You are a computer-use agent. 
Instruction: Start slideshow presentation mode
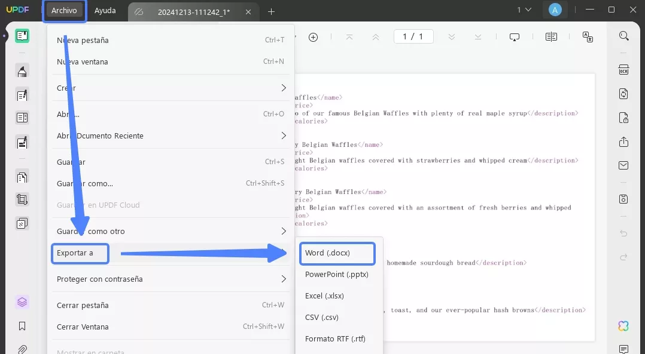click(514, 38)
